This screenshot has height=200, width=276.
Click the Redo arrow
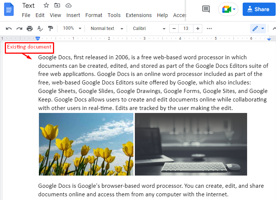click(19, 29)
